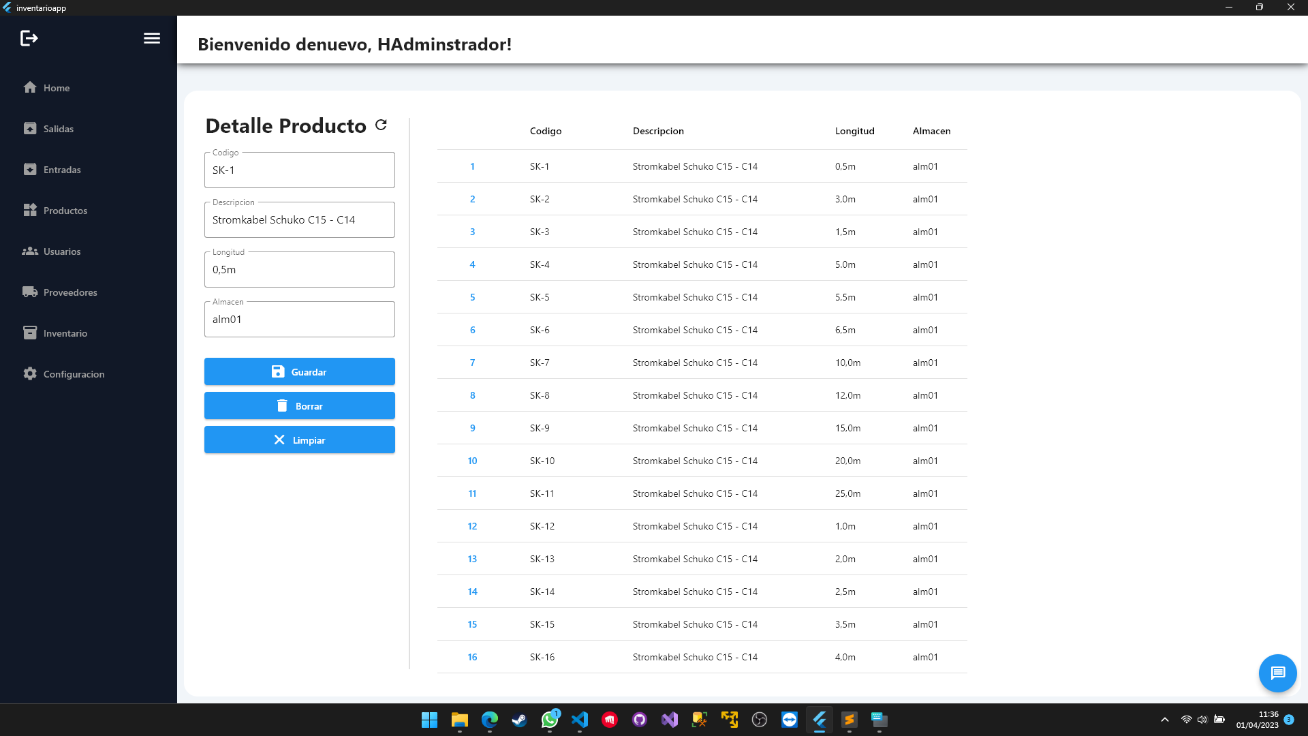The height and width of the screenshot is (736, 1308).
Task: Open Microsoft Edge from taskbar
Action: click(489, 720)
